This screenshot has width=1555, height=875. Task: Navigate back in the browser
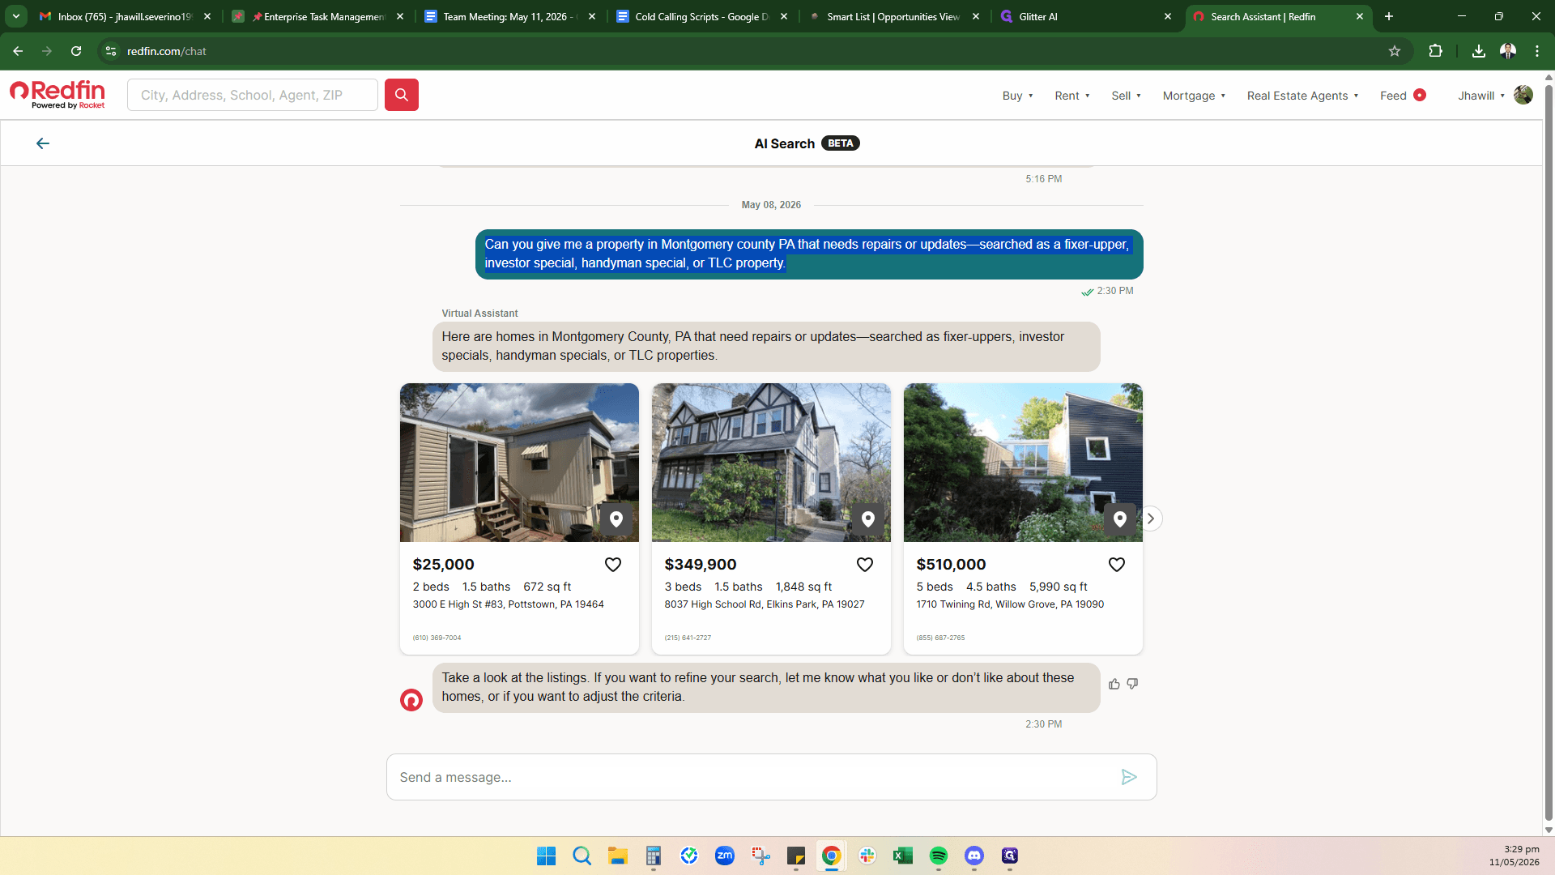[x=18, y=51]
